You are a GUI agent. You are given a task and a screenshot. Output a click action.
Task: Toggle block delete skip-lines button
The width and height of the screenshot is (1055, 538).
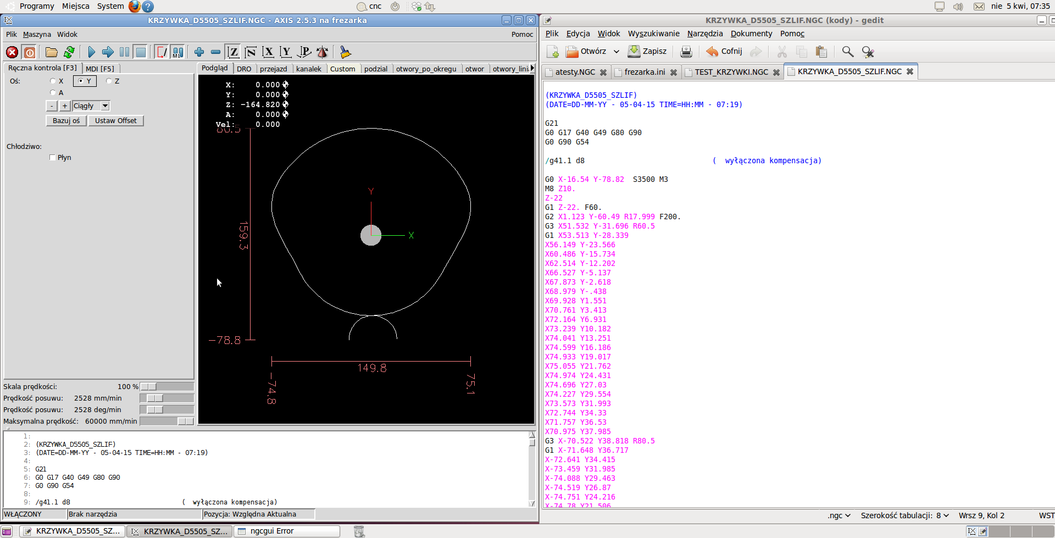tap(162, 52)
